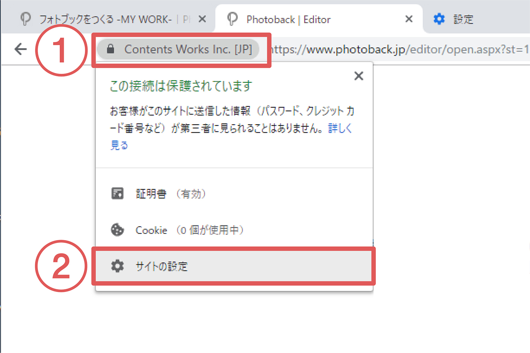Click この接続は保護されています heading
The image size is (530, 353).
181,86
